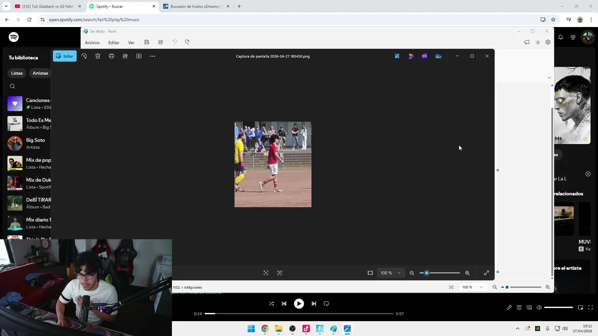Open the Paint 100 % zoom dropdown
This screenshot has width=598, height=336.
pos(472,287)
